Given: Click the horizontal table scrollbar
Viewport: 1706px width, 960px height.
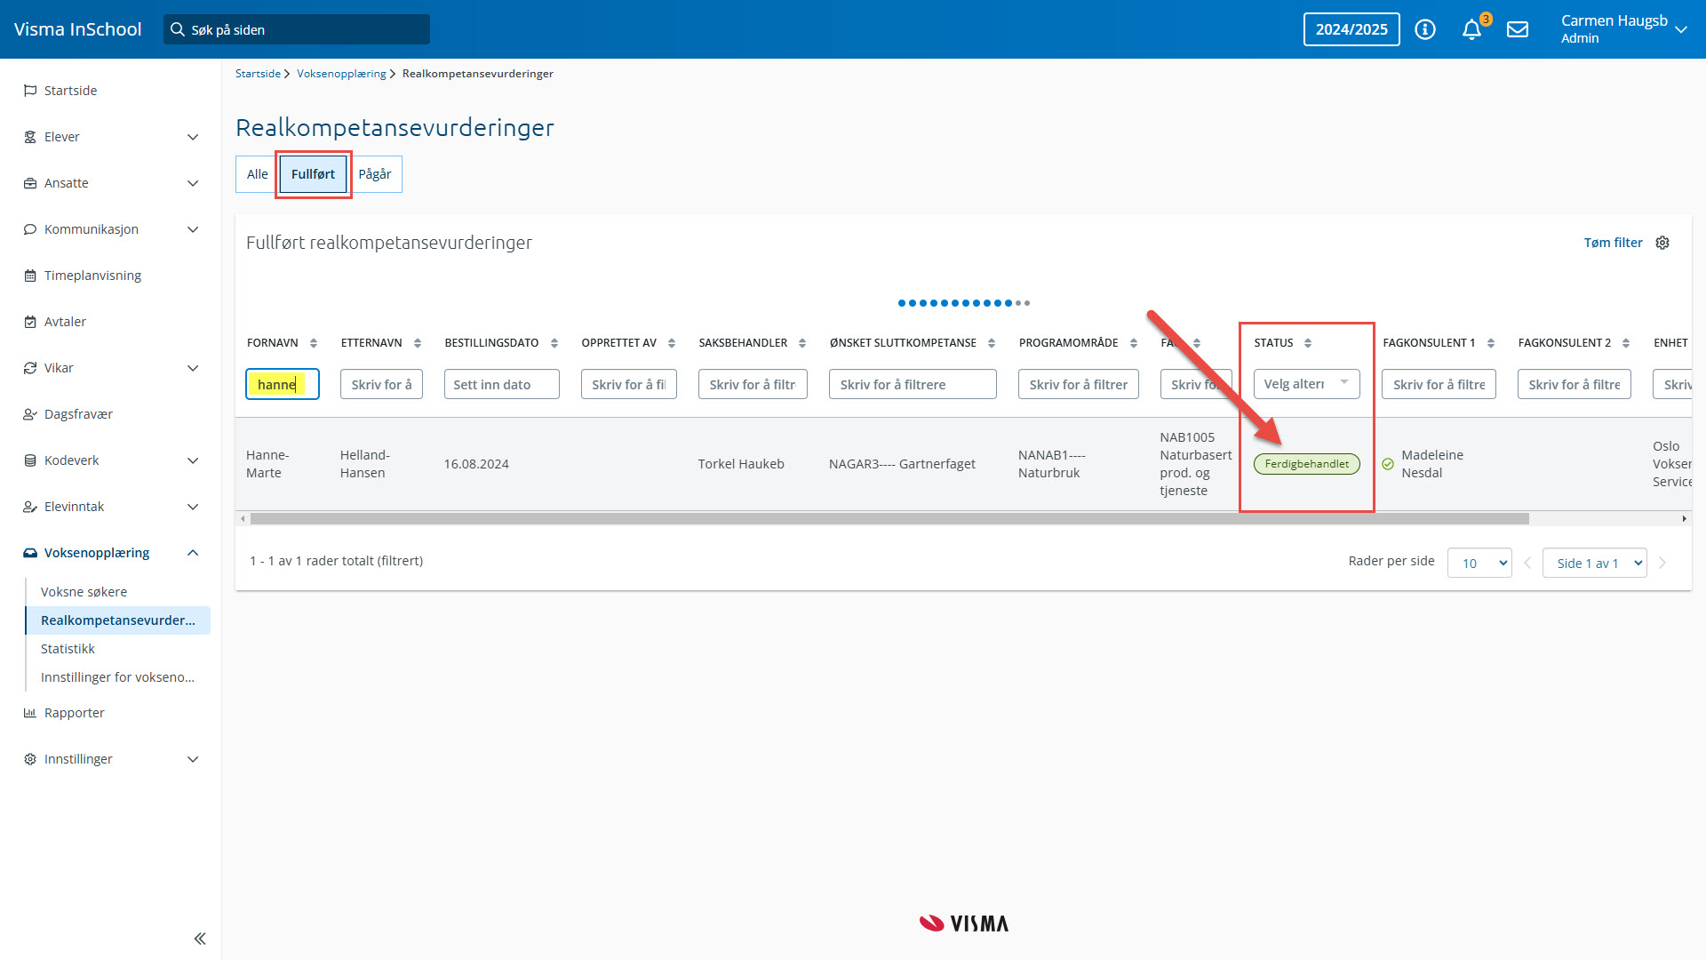Looking at the screenshot, I should (x=889, y=518).
